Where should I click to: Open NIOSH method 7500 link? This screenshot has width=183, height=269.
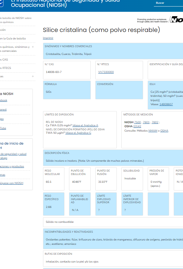click(137, 122)
